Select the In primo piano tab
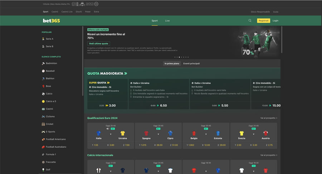This screenshot has height=174, width=322. tap(172, 63)
